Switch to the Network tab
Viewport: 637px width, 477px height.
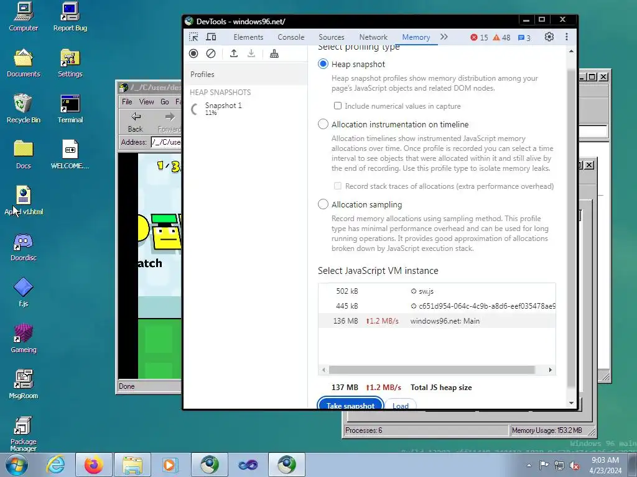click(x=373, y=37)
